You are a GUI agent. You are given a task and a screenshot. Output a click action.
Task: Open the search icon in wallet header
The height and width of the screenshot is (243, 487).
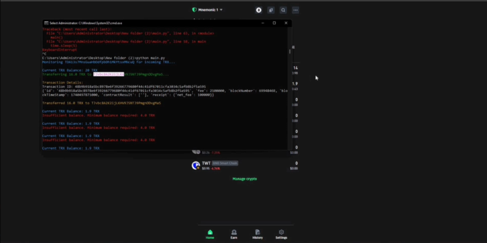click(283, 10)
